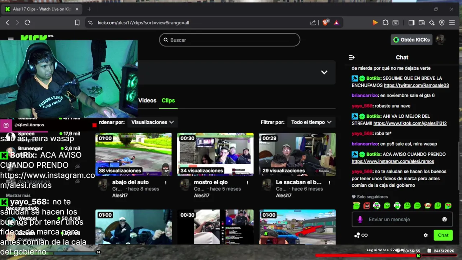Bookmark this page with the bookmark icon
Image resolution: width=462 pixels, height=260 pixels.
pos(77,23)
